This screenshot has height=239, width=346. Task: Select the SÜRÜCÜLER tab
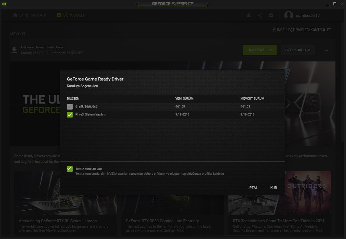[x=71, y=15]
